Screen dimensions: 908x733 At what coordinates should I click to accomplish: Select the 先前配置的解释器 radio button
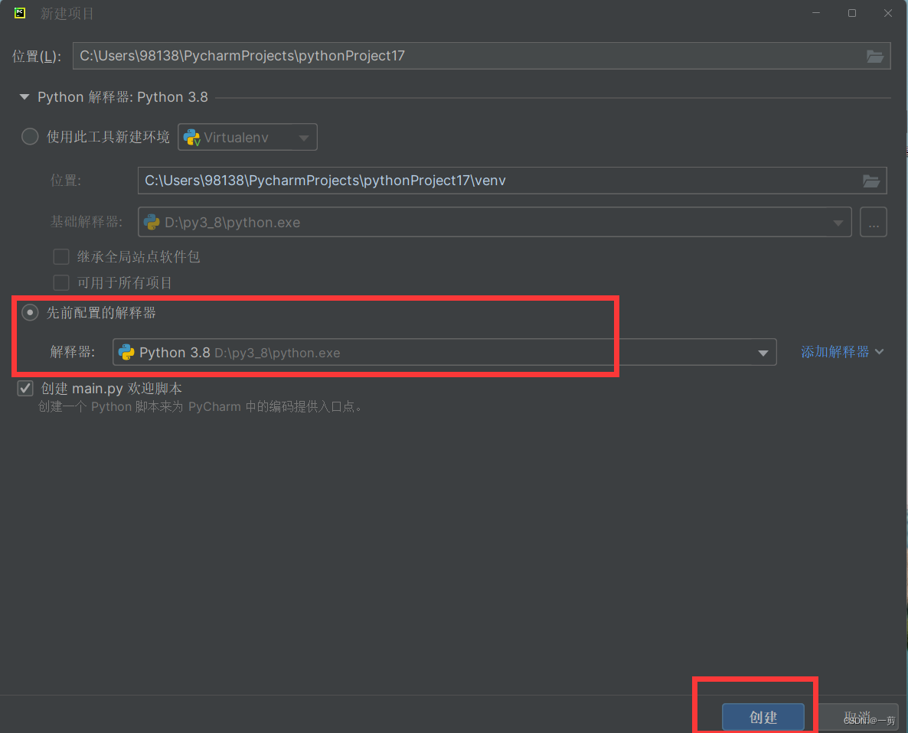point(30,312)
